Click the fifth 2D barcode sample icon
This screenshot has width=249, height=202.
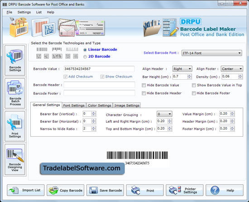(76, 56)
